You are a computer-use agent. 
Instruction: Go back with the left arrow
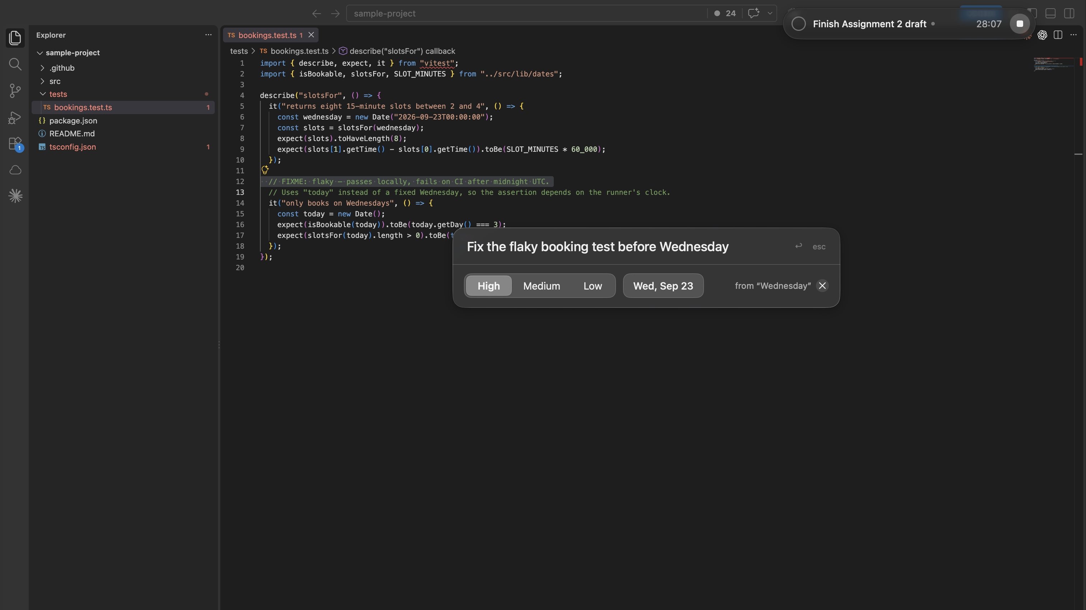[x=316, y=14]
